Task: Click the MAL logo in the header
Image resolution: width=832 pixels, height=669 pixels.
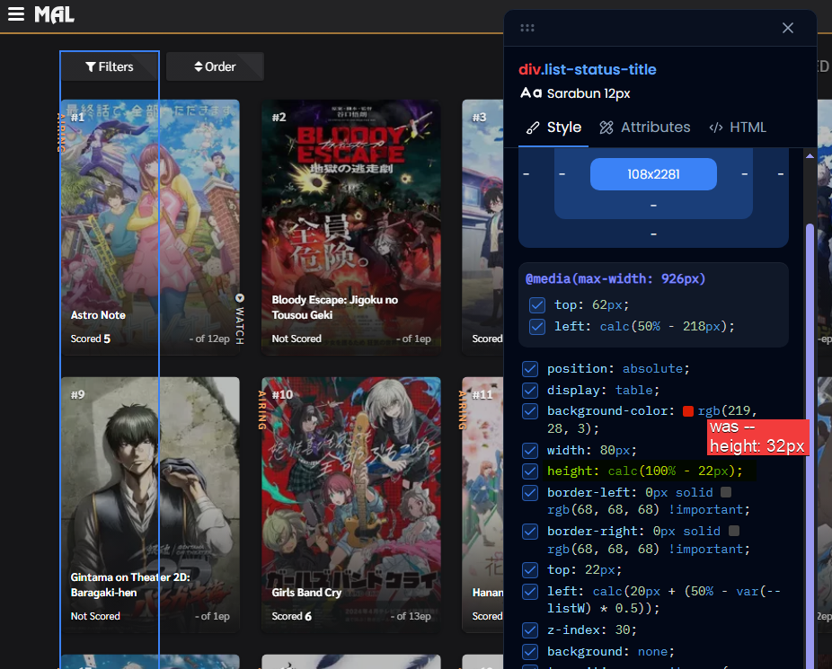Action: 54,14
